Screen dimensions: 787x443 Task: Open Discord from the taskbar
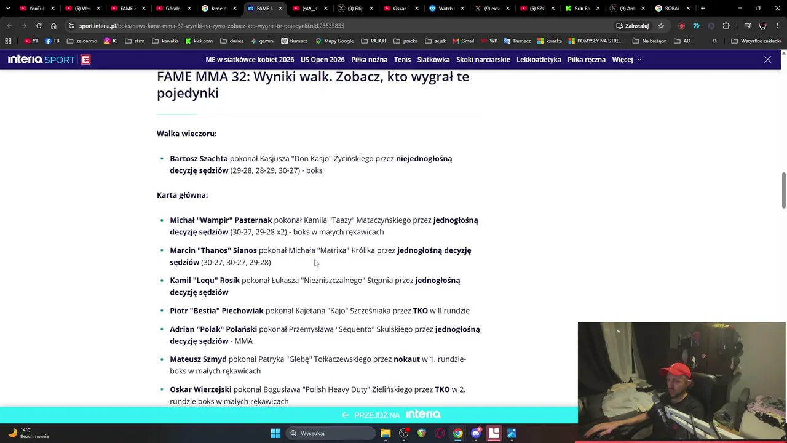[x=476, y=433]
